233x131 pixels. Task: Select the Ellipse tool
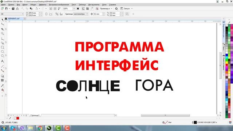[3, 52]
